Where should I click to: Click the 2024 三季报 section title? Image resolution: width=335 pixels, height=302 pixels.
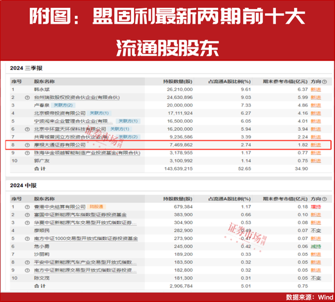[x=26, y=68]
